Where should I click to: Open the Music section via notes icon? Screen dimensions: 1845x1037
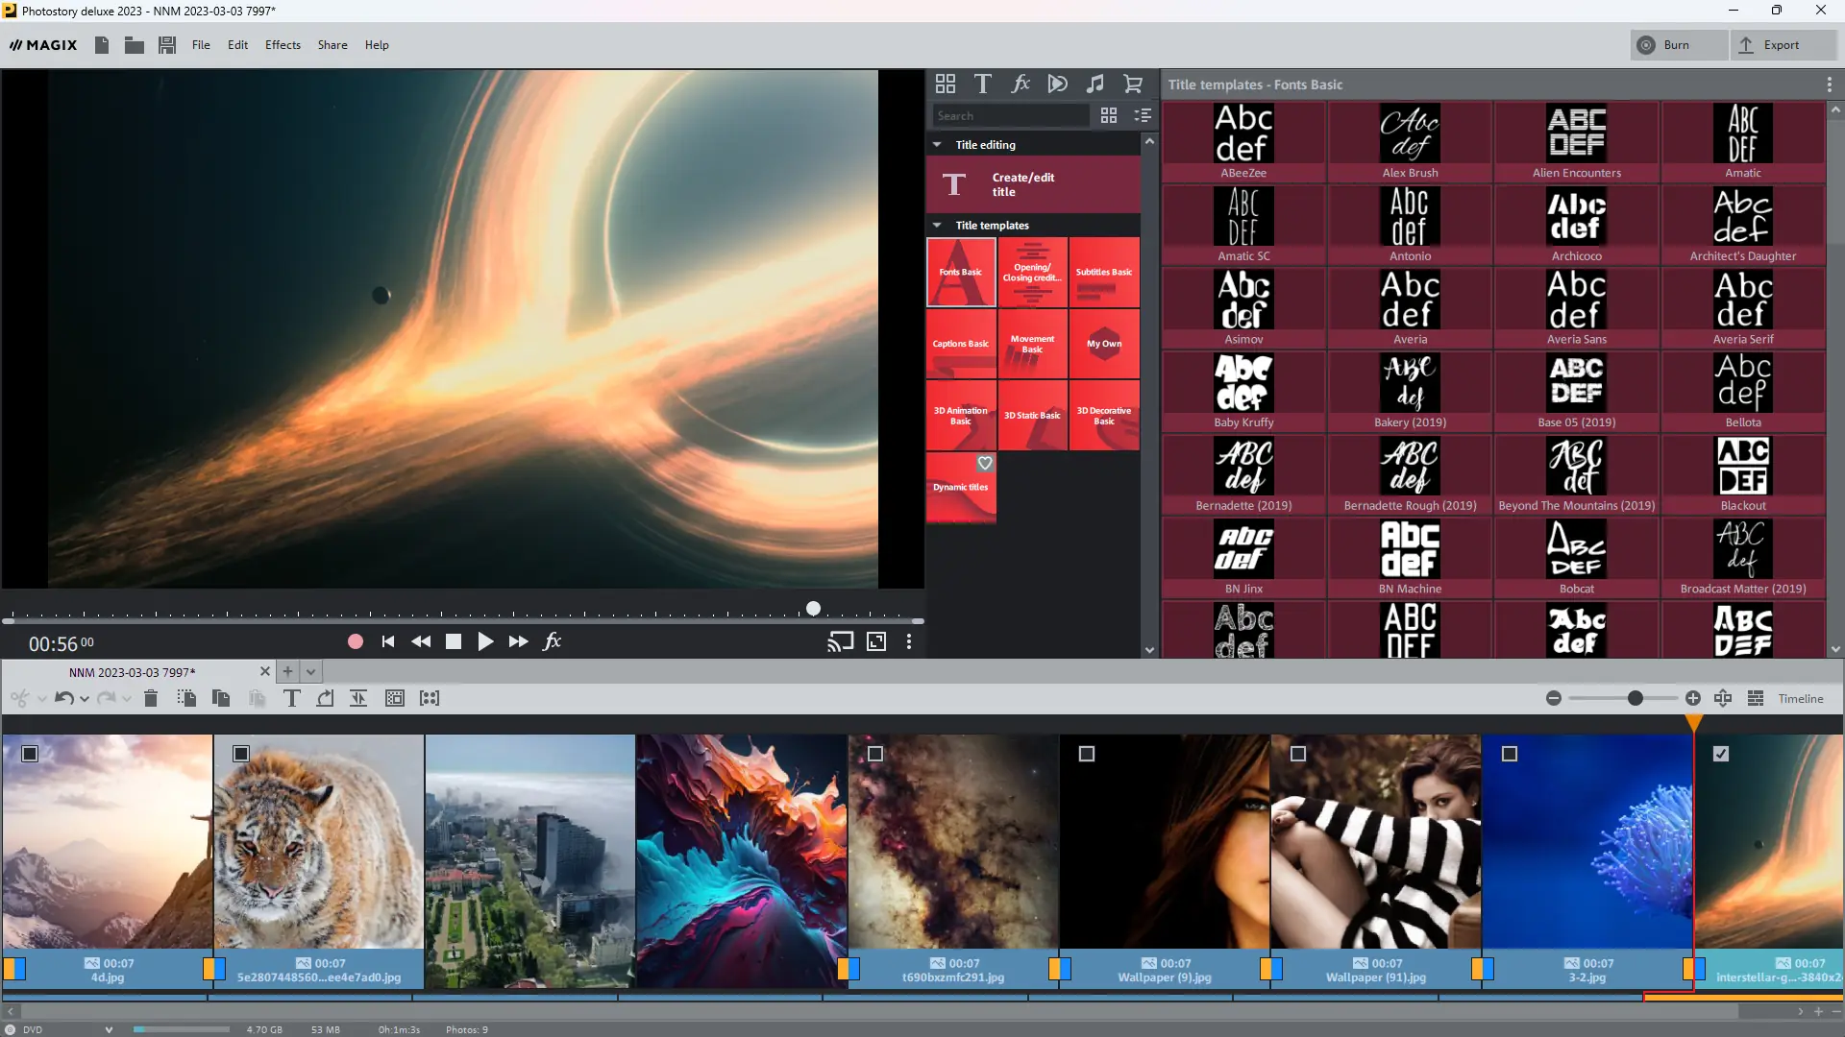coord(1095,84)
